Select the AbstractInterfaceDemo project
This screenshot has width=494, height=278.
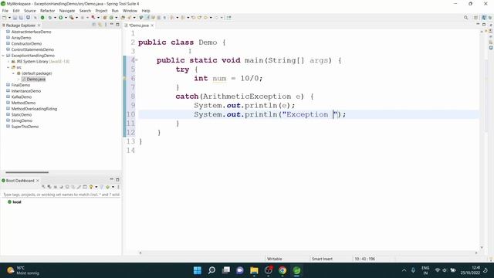tap(31, 32)
